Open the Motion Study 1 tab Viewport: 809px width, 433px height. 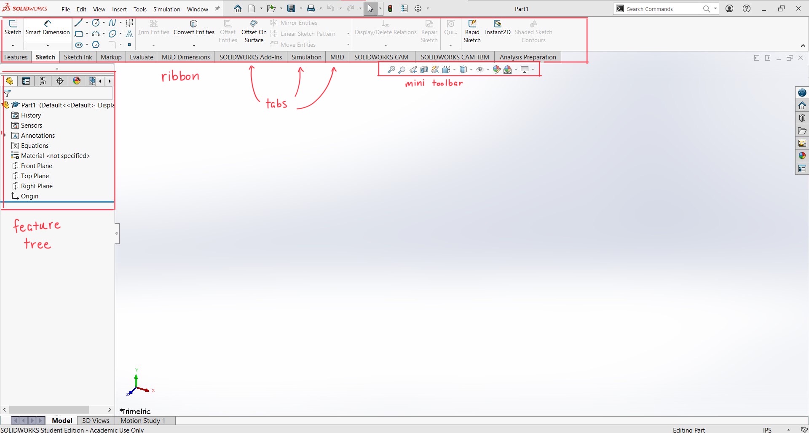coord(143,420)
